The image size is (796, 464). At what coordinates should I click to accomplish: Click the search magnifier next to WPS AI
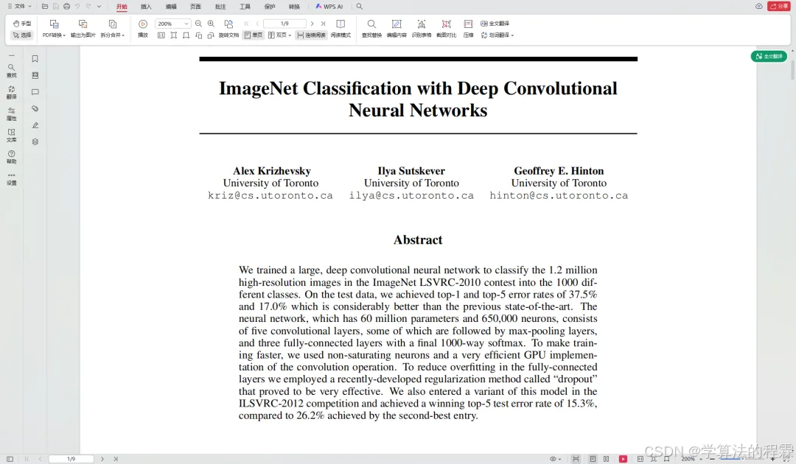point(360,7)
